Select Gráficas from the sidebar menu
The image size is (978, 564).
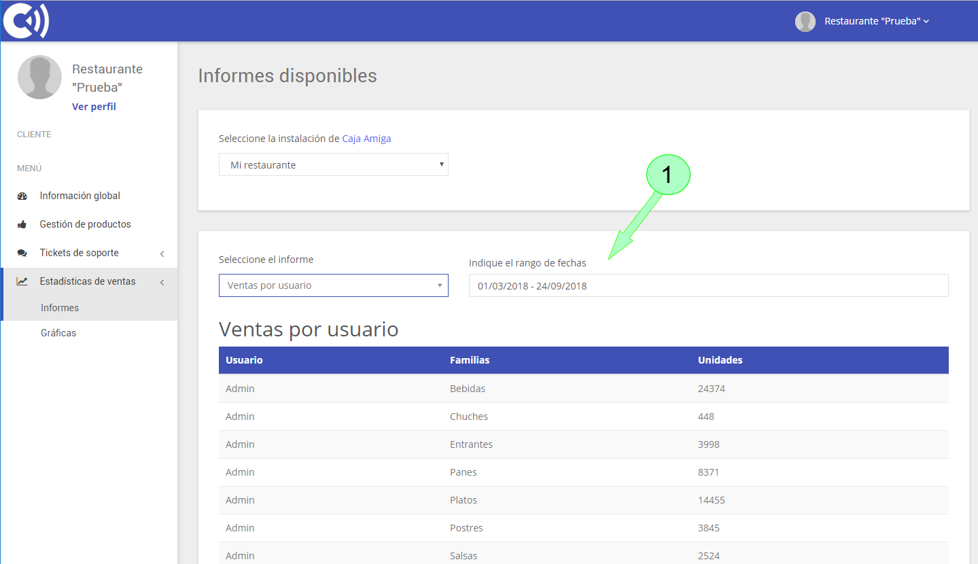pyautogui.click(x=57, y=332)
